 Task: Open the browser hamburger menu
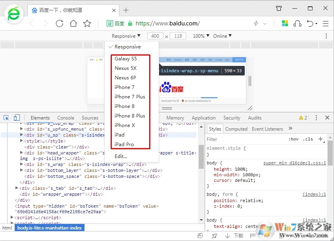click(x=326, y=23)
